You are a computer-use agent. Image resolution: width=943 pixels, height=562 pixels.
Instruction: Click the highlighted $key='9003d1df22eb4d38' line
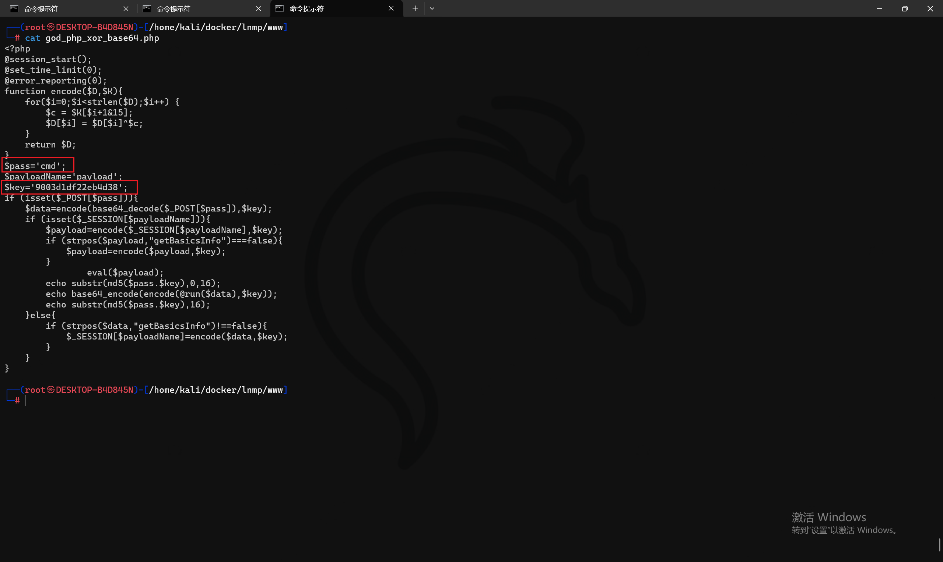coord(66,187)
